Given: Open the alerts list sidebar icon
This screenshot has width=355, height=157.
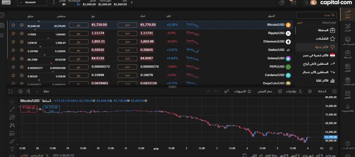Looking at the screenshot, I should coord(347,108).
